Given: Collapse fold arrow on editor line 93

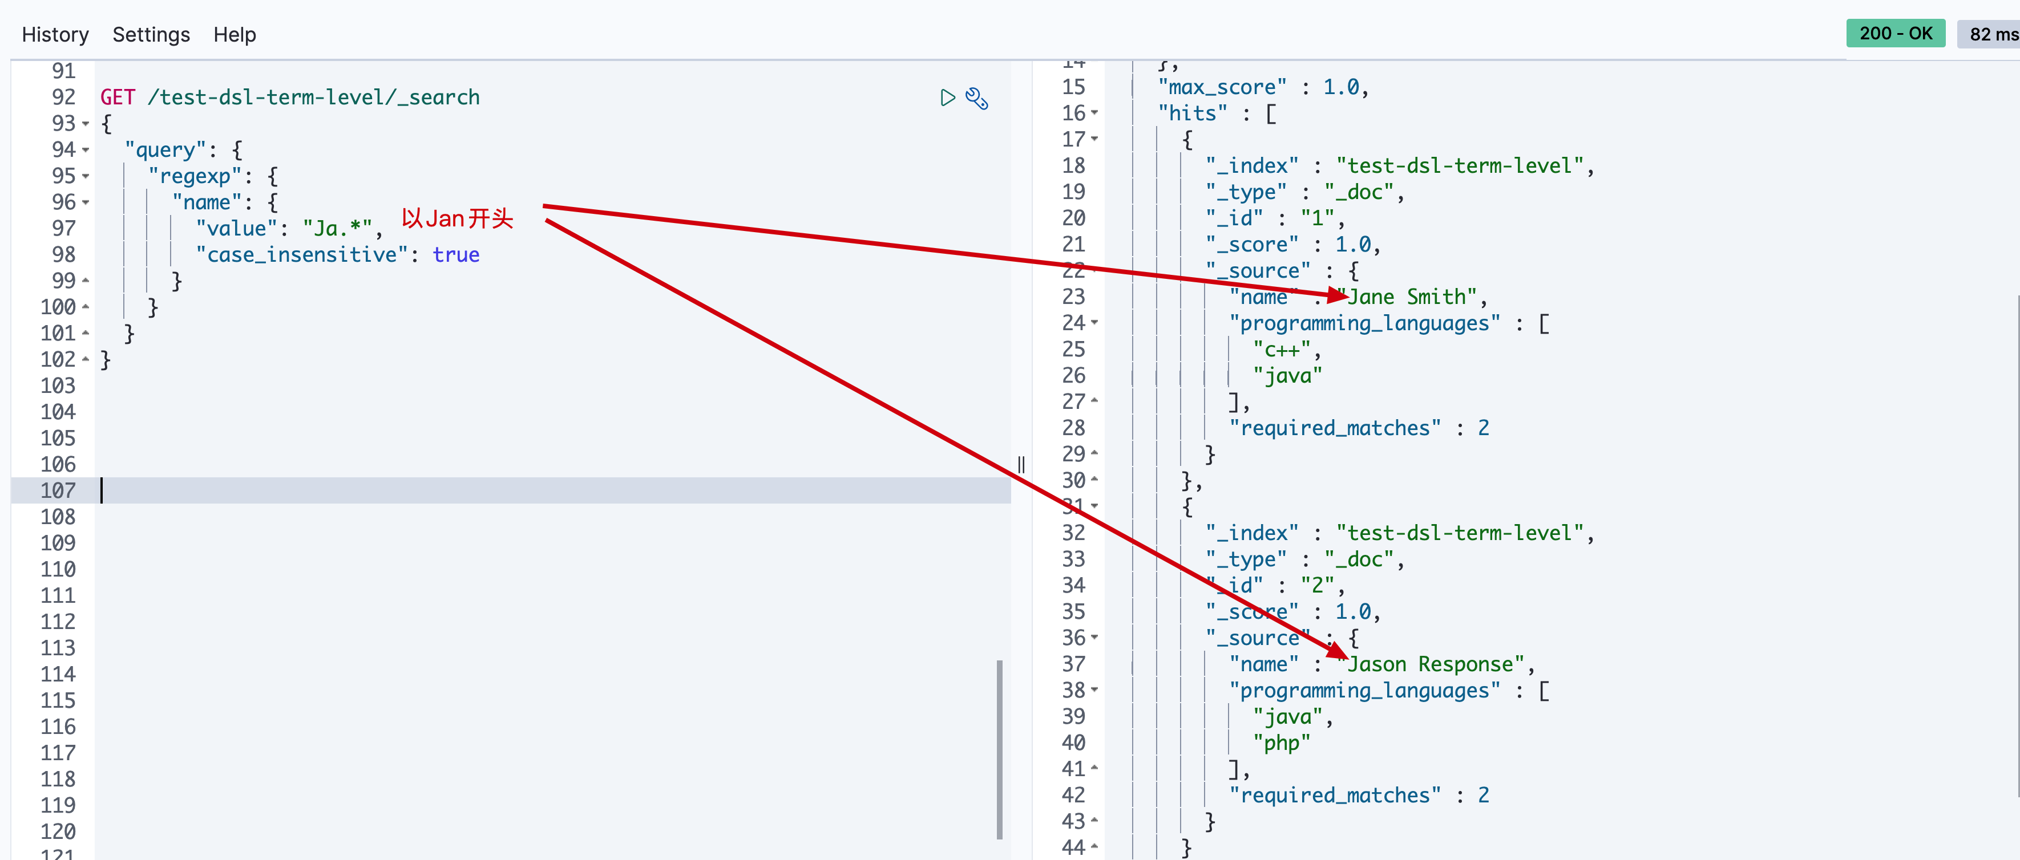Looking at the screenshot, I should pyautogui.click(x=86, y=124).
